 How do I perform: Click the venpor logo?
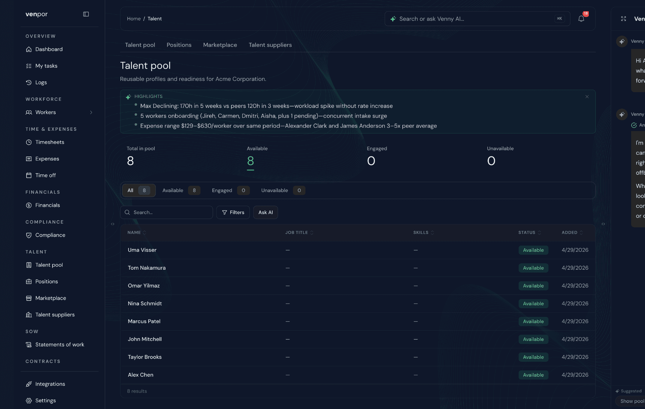pyautogui.click(x=36, y=14)
